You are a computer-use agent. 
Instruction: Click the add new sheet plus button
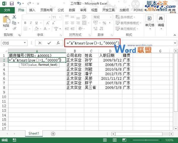53,134
